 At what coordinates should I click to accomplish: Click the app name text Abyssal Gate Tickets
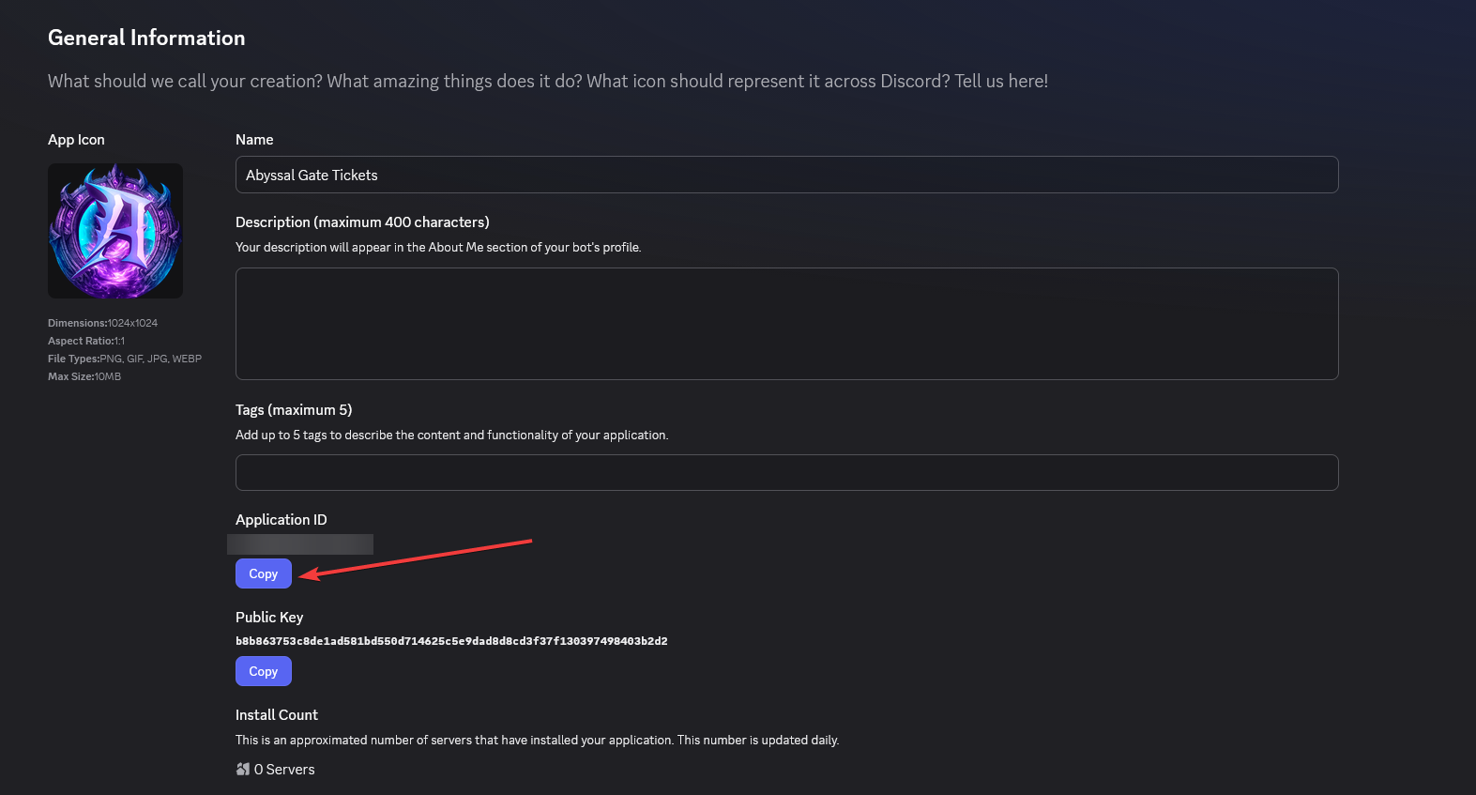point(311,175)
